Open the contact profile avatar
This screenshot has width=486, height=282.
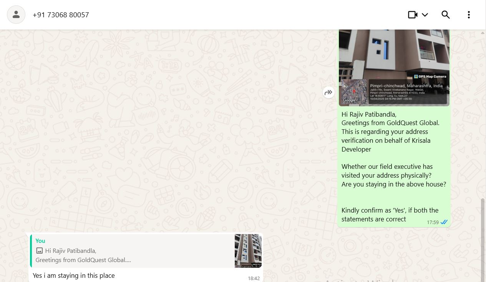click(16, 15)
